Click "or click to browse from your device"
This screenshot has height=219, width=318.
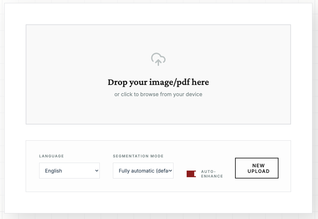(158, 95)
